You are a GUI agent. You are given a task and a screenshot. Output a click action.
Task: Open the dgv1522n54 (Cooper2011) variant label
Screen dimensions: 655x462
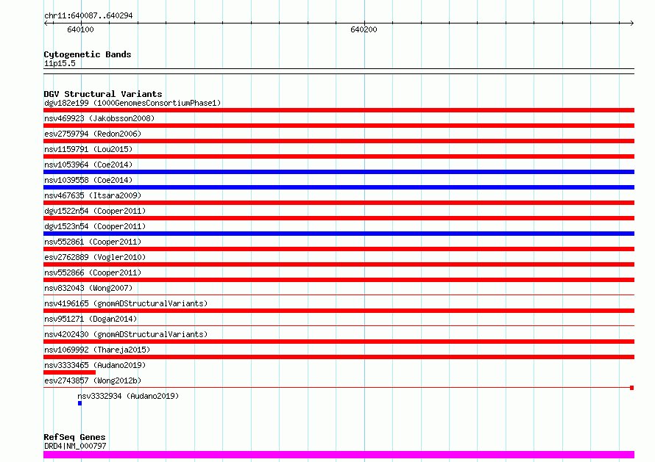[95, 211]
